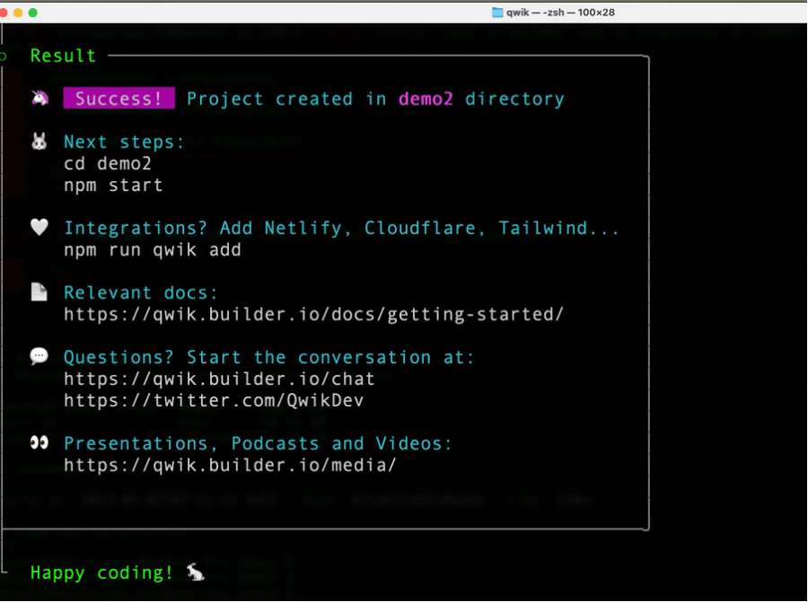Click the Integrations? Add Netlify line
This screenshot has width=808, height=602.
(341, 228)
